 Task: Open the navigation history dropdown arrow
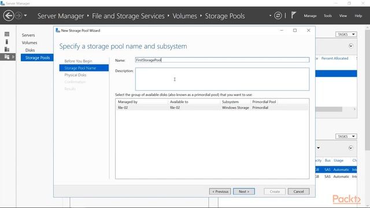click(x=25, y=16)
